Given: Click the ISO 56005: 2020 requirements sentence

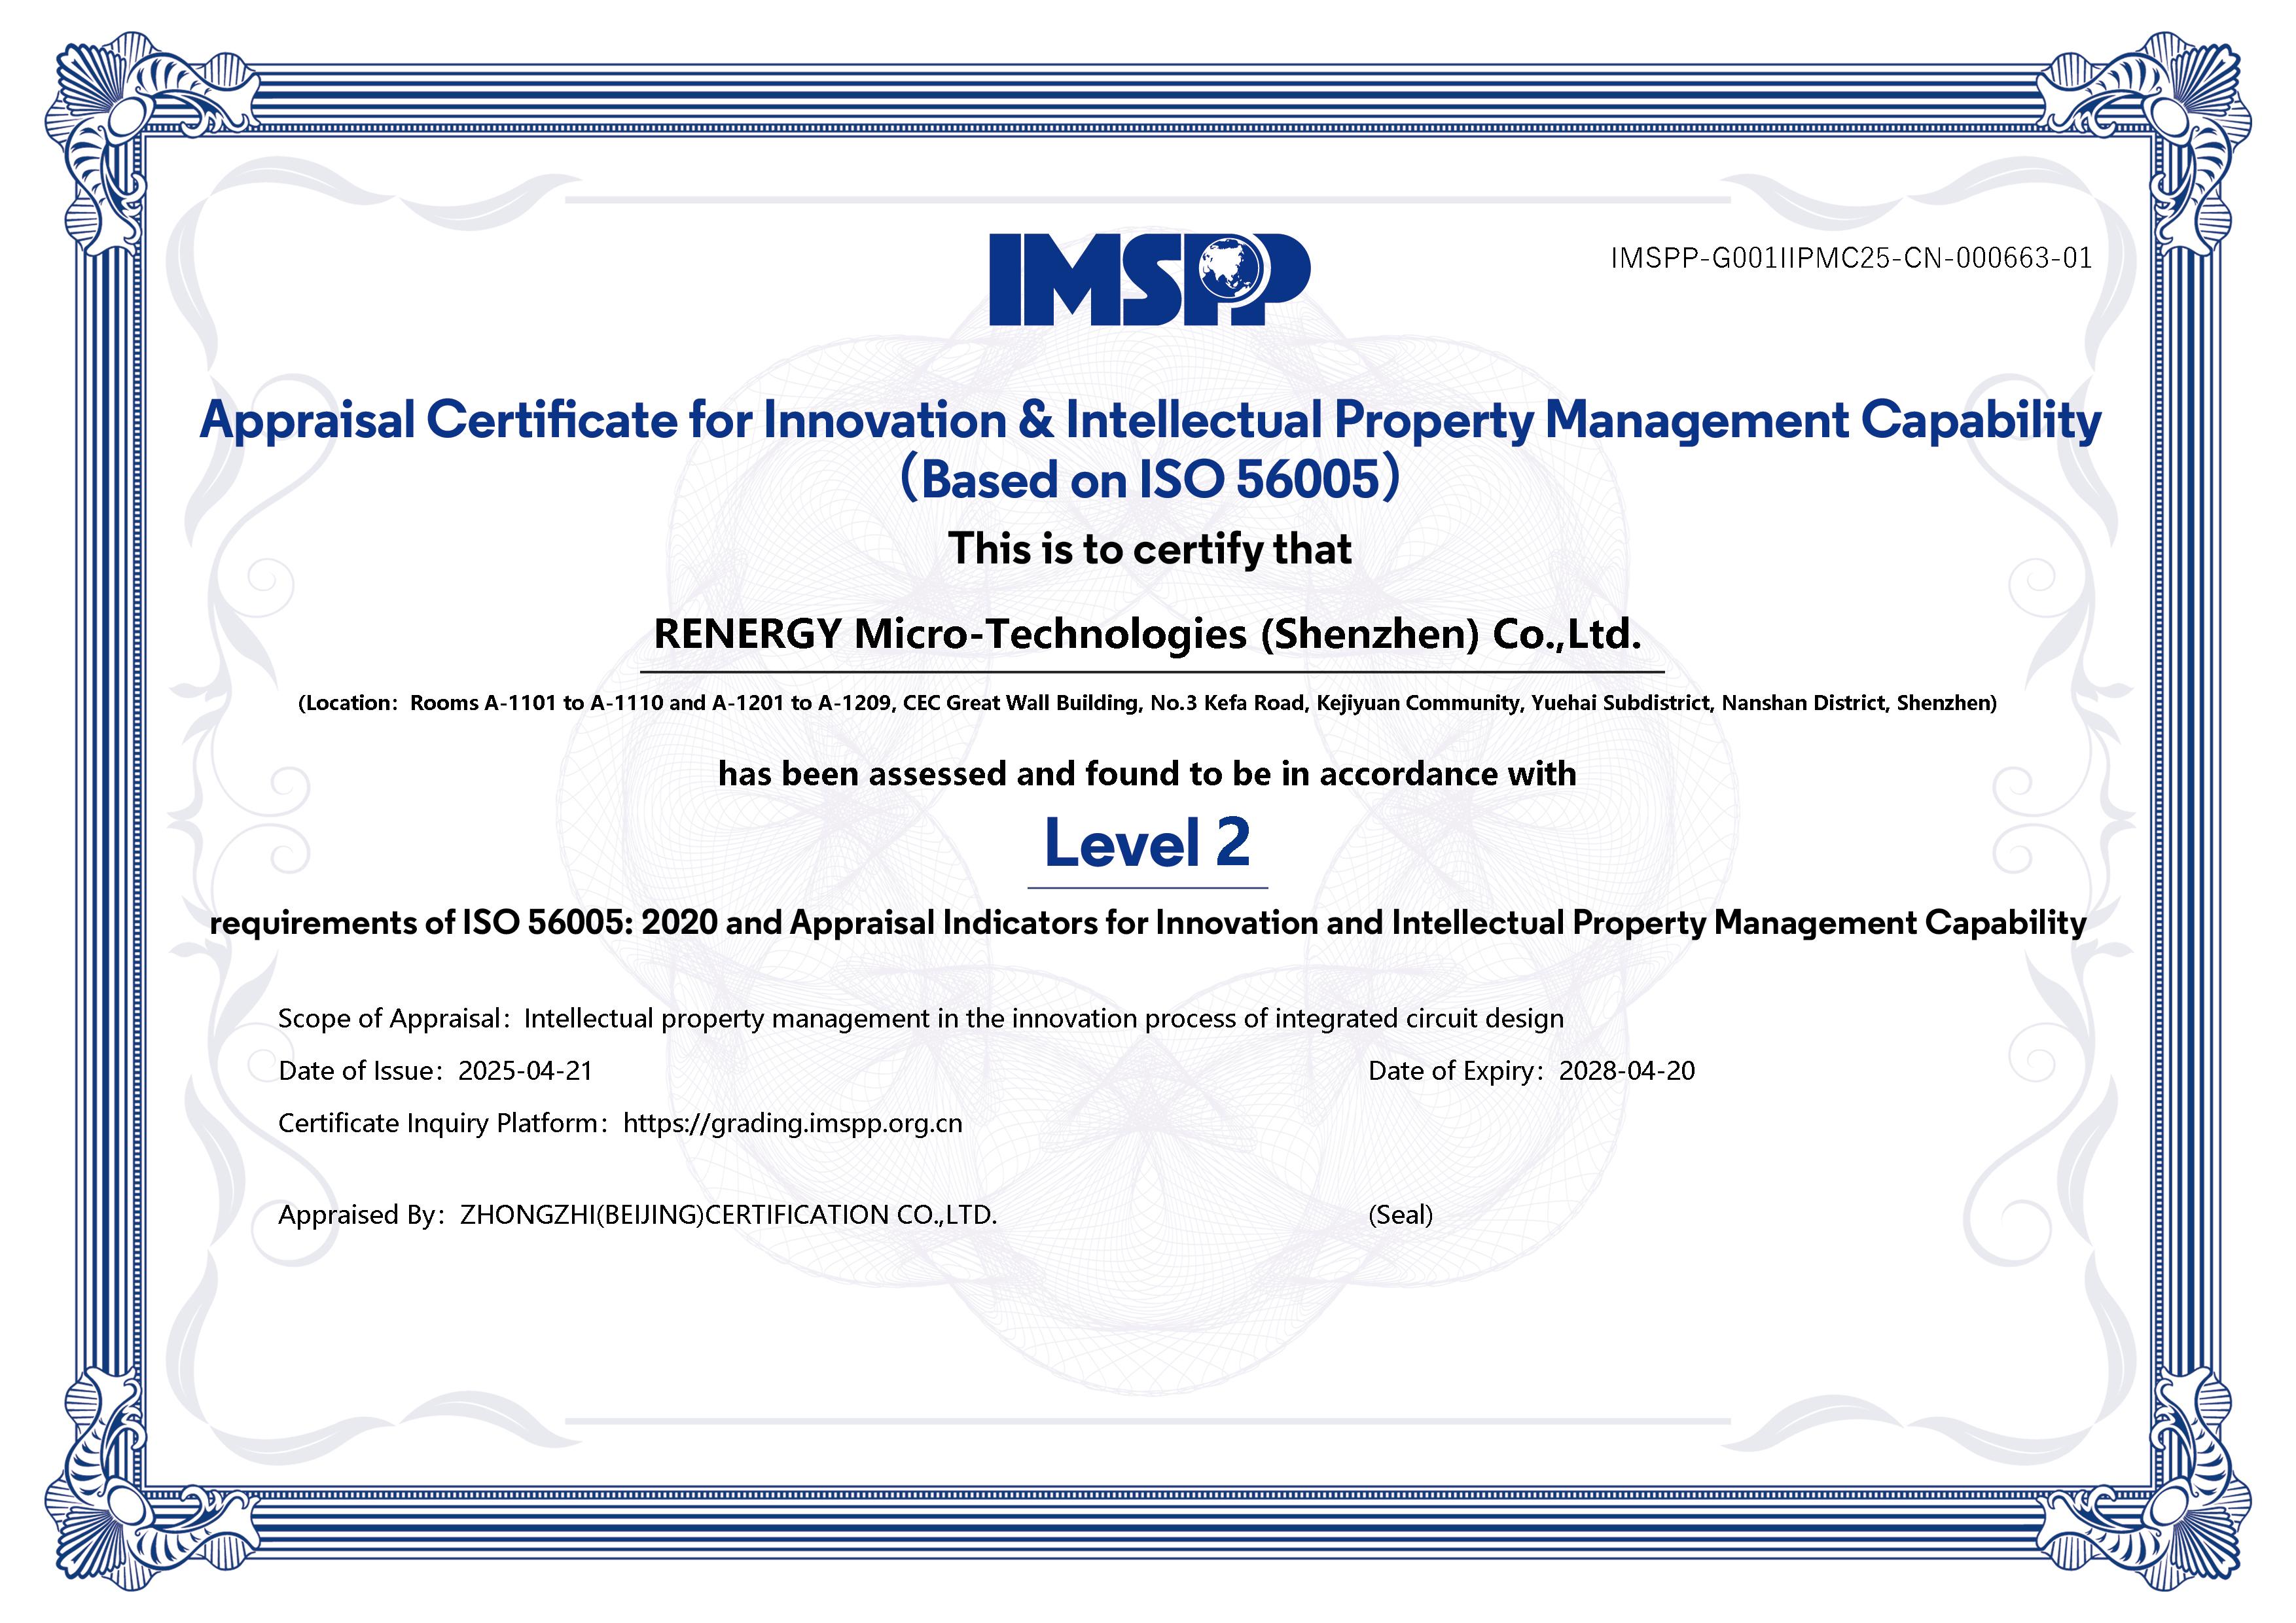Looking at the screenshot, I should point(1147,923).
